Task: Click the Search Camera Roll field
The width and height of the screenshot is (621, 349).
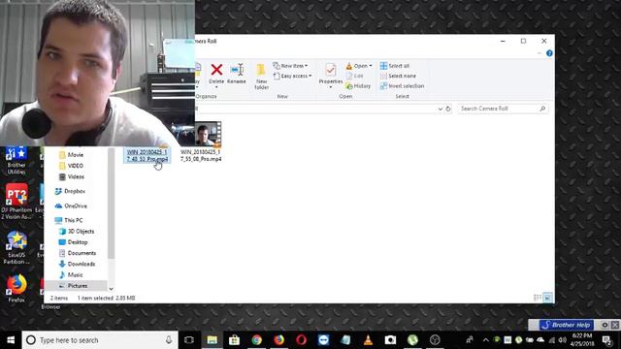Action: (x=503, y=109)
